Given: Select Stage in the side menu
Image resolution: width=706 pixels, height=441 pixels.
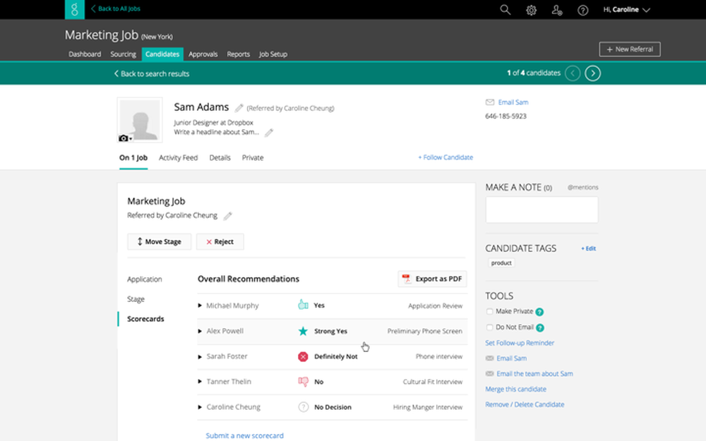Looking at the screenshot, I should [x=136, y=299].
